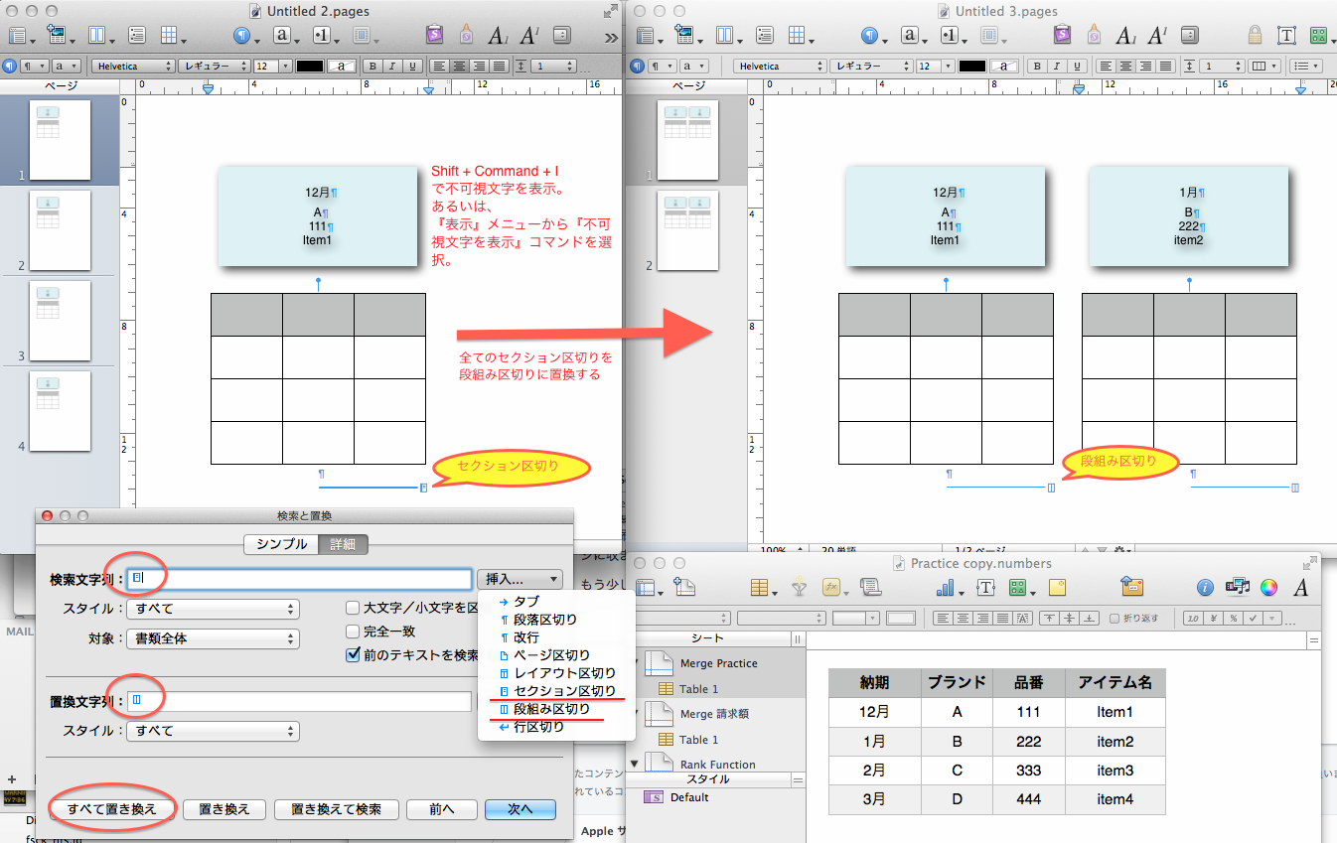This screenshot has height=843, width=1337.
Task: Click the sticky note comment icon in Numbers
Action: (1057, 588)
